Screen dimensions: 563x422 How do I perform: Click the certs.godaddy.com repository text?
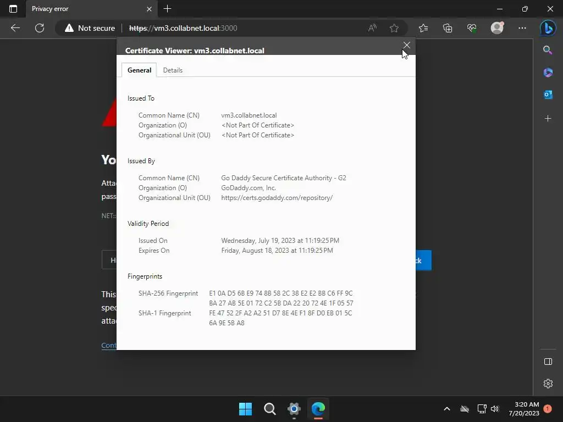click(277, 198)
